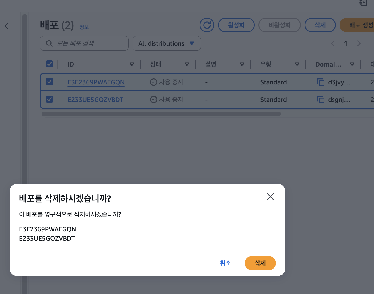Click the 배포 (2) heading
The image size is (374, 294).
coord(57,25)
